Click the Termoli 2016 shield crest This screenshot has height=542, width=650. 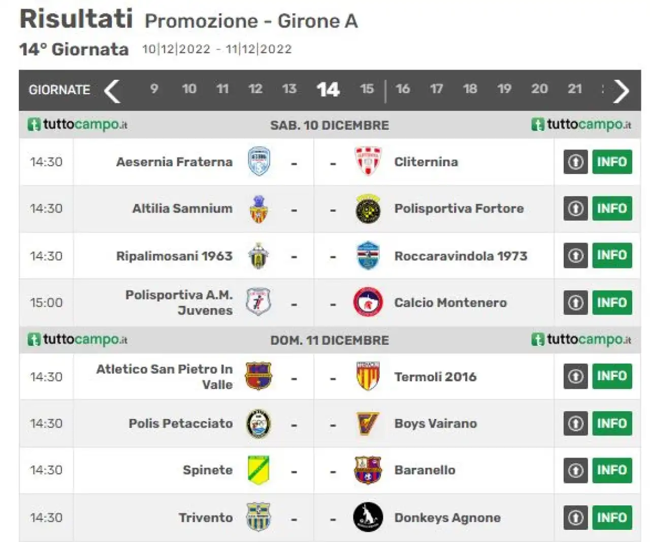click(368, 377)
